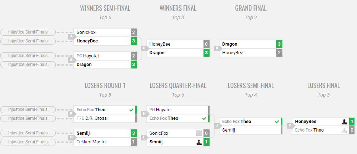Open first Injustice Semi-Finals pill feeding SonicFox
This screenshot has width=357, height=154.
[x=28, y=32]
